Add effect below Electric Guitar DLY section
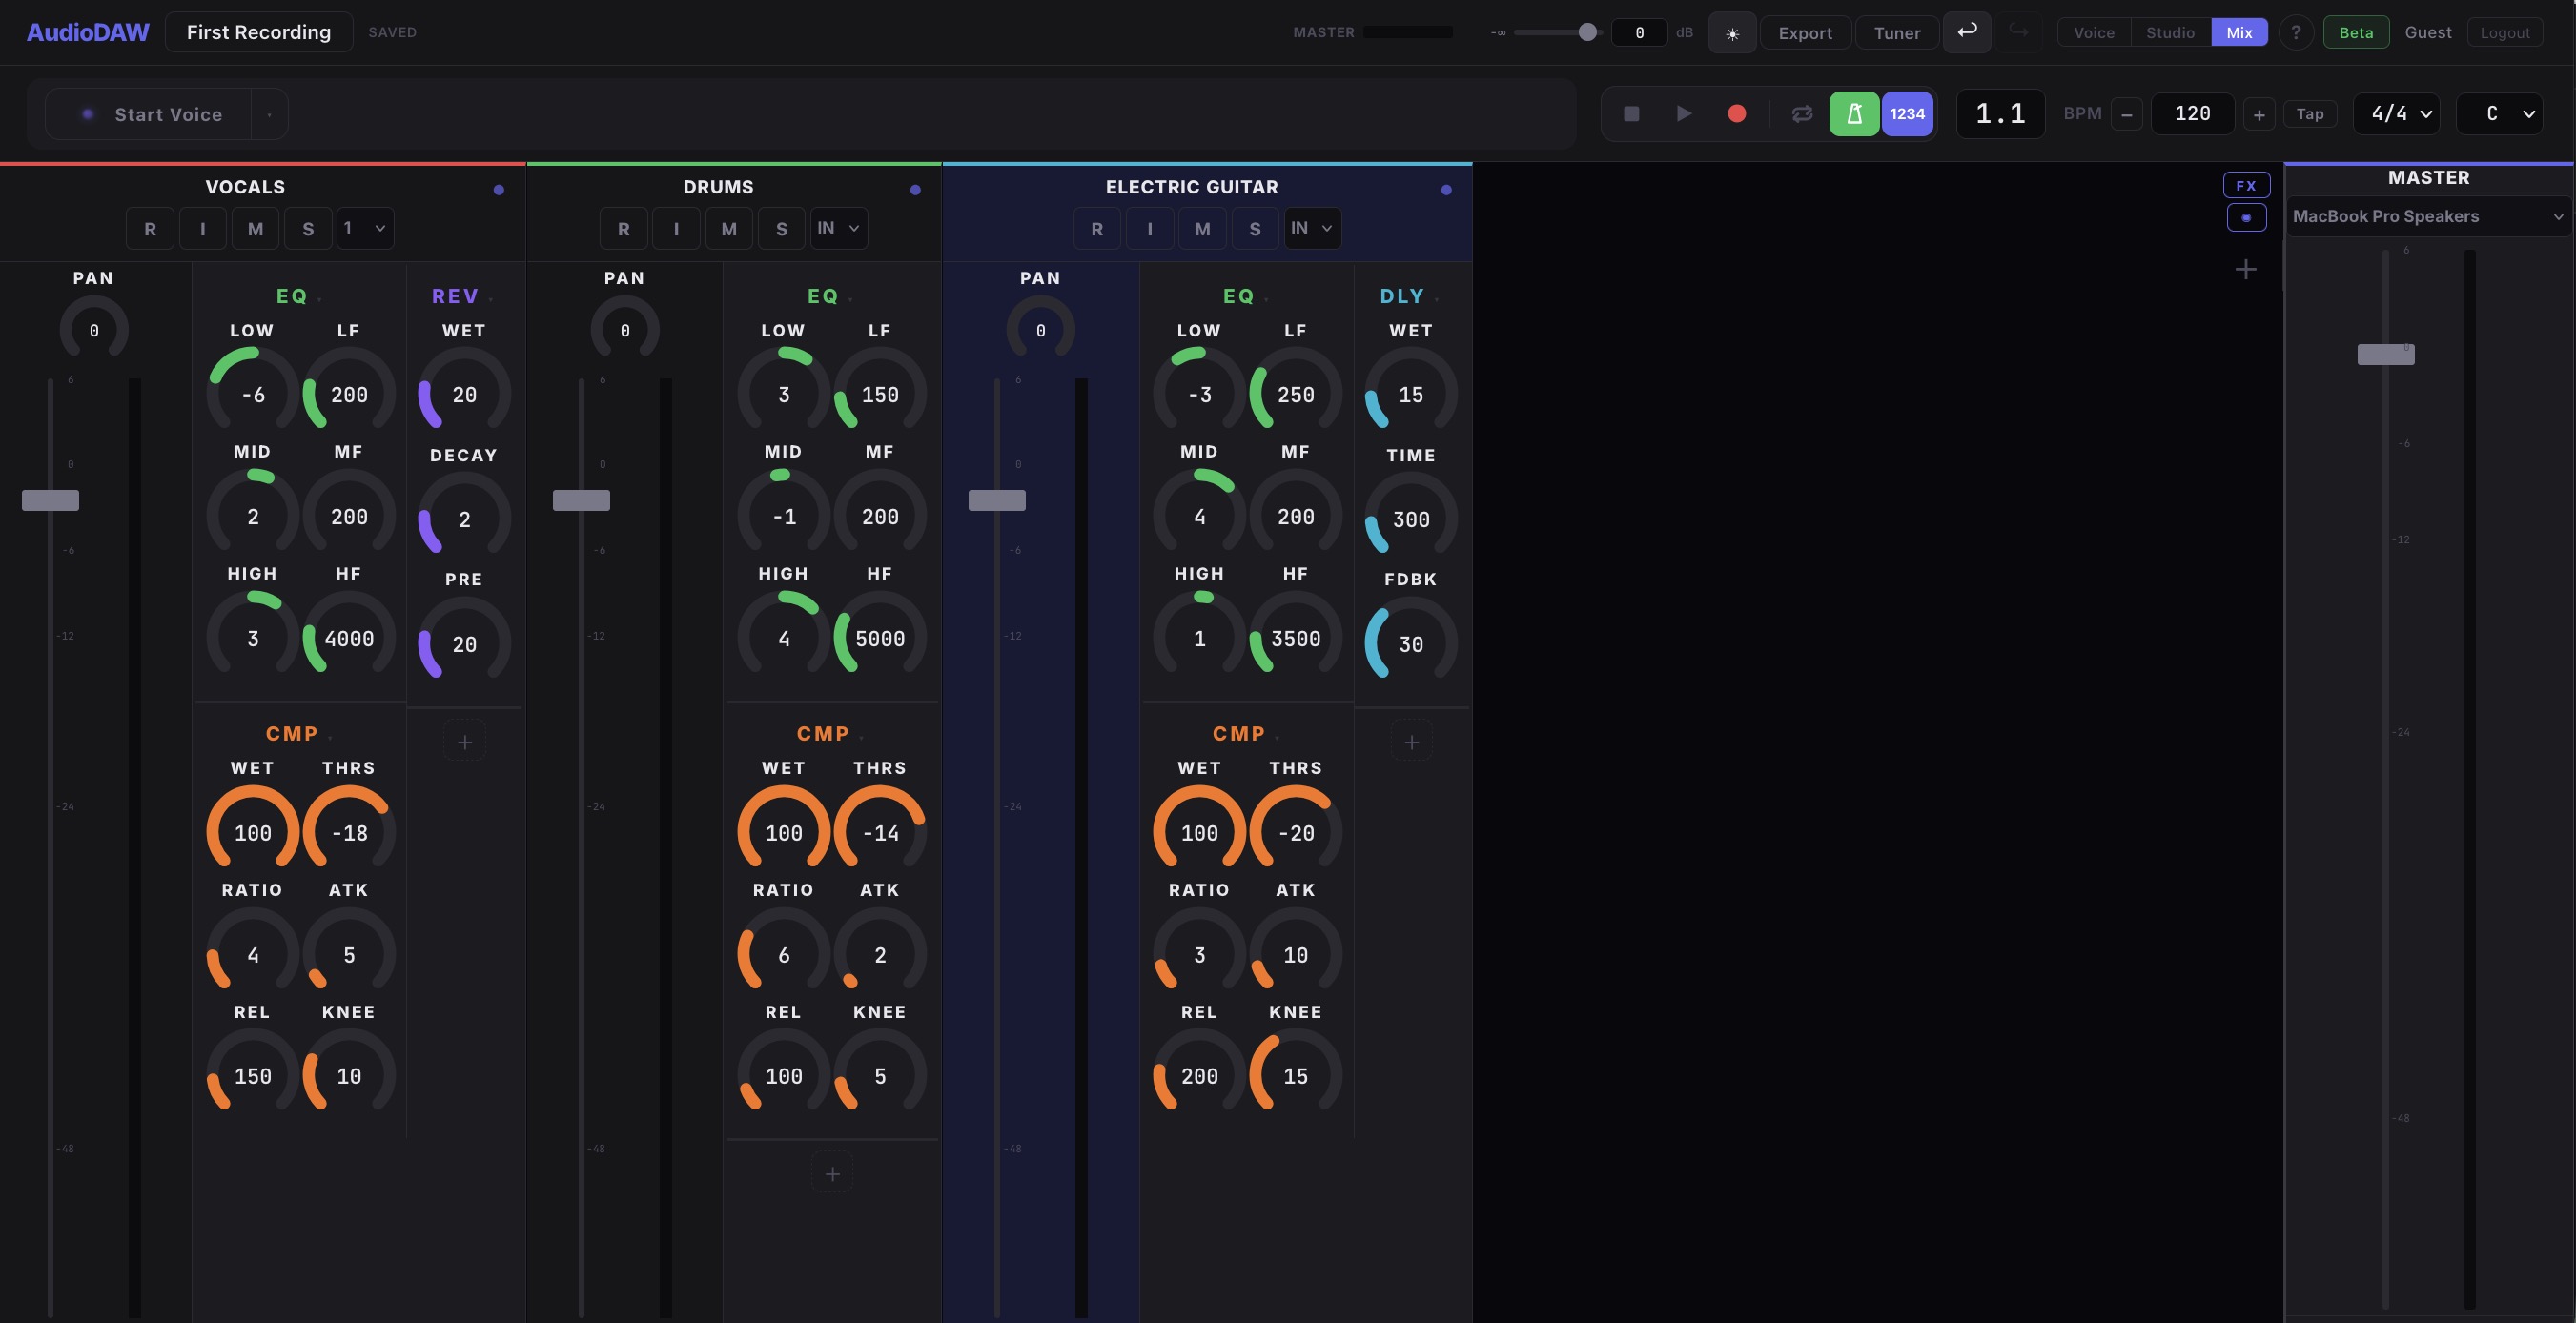The image size is (2576, 1323). tap(1412, 742)
